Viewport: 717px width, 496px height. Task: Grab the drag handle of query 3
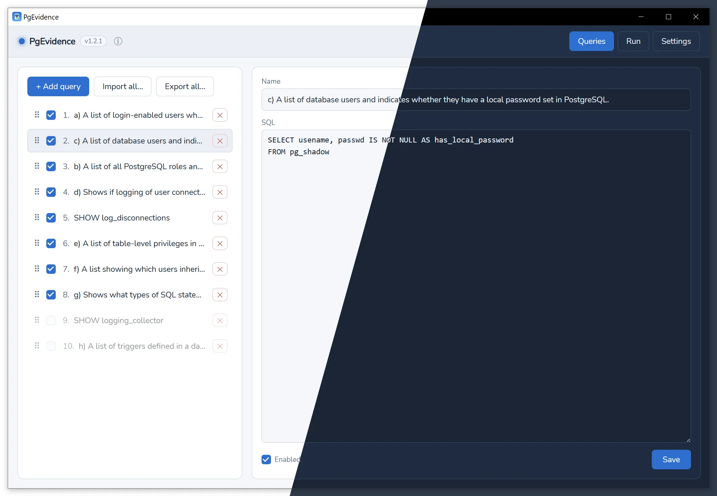[37, 166]
